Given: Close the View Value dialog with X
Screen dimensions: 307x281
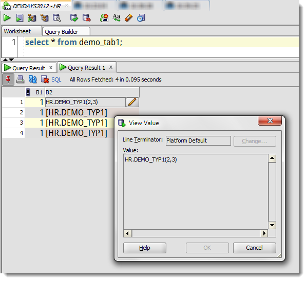Looking at the screenshot, I should 270,121.
